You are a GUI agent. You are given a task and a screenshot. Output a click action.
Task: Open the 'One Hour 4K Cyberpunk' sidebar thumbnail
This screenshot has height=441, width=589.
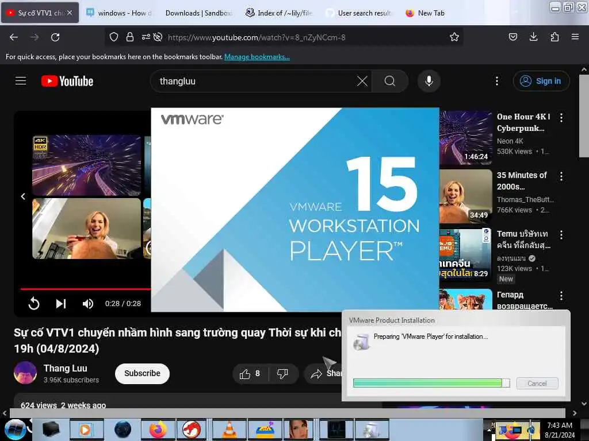pos(466,138)
